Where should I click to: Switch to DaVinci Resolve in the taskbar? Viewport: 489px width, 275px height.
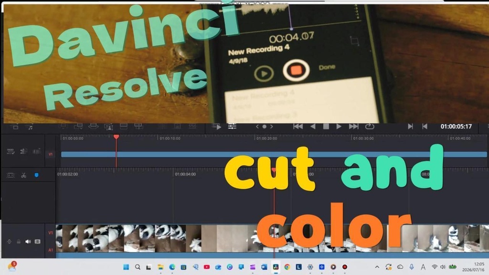click(x=276, y=267)
